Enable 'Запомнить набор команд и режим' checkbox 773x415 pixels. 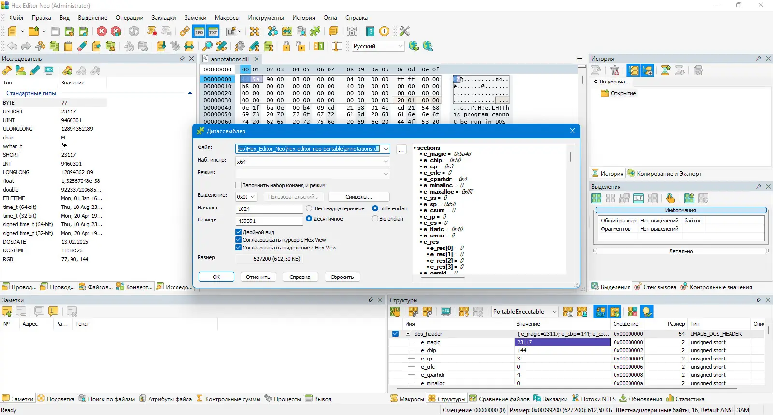click(x=238, y=185)
